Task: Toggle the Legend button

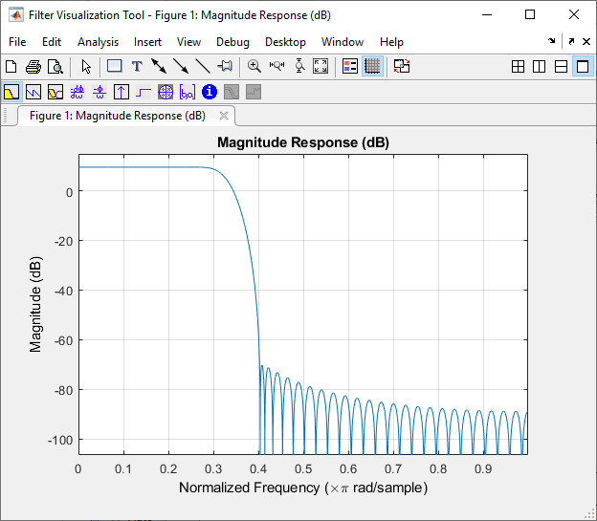Action: (x=350, y=66)
